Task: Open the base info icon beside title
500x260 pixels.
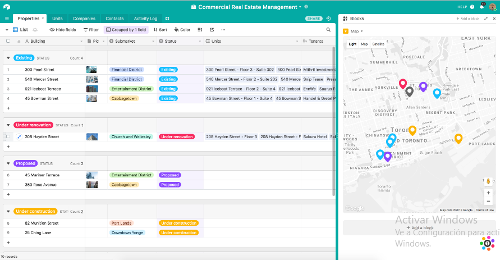Action: [306, 7]
